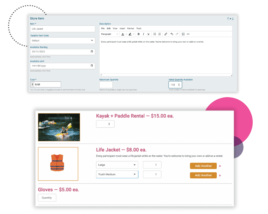The width and height of the screenshot is (268, 214).
Task: Insert a link in the description
Action: coord(166,34)
